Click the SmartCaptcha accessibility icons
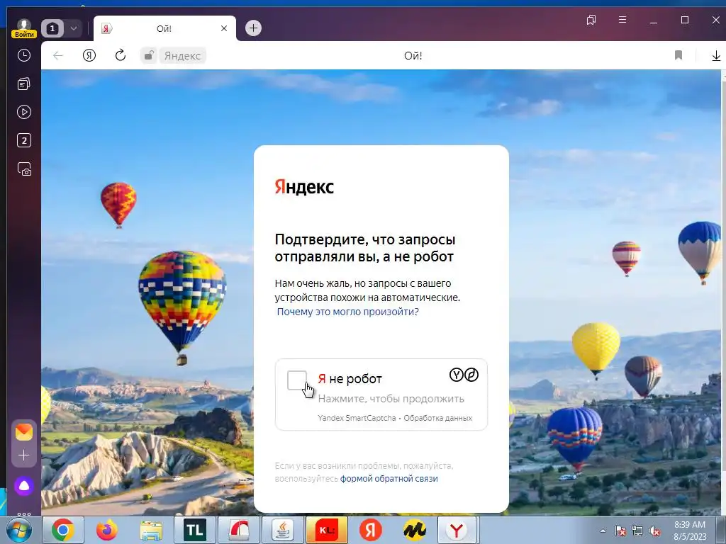Image resolution: width=726 pixels, height=544 pixels. click(464, 375)
